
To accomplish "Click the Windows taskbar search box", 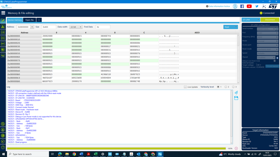I will tap(28, 154).
